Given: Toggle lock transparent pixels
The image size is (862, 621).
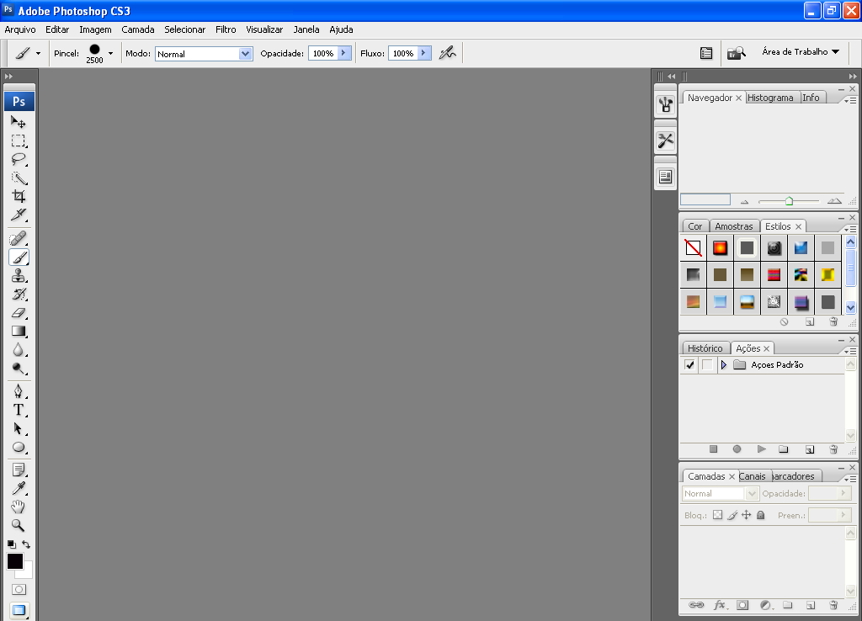Looking at the screenshot, I should pos(717,515).
